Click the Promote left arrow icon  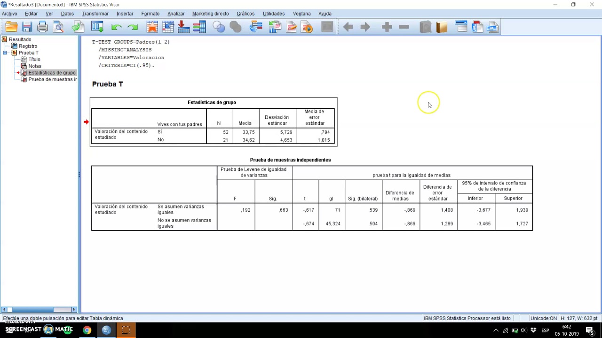point(348,27)
